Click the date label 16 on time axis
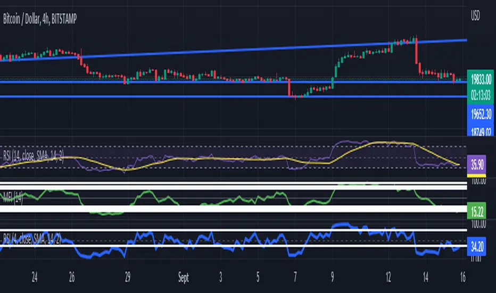 [463, 278]
